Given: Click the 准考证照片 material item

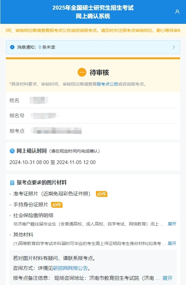Looking at the screenshot, I should point(52,194).
